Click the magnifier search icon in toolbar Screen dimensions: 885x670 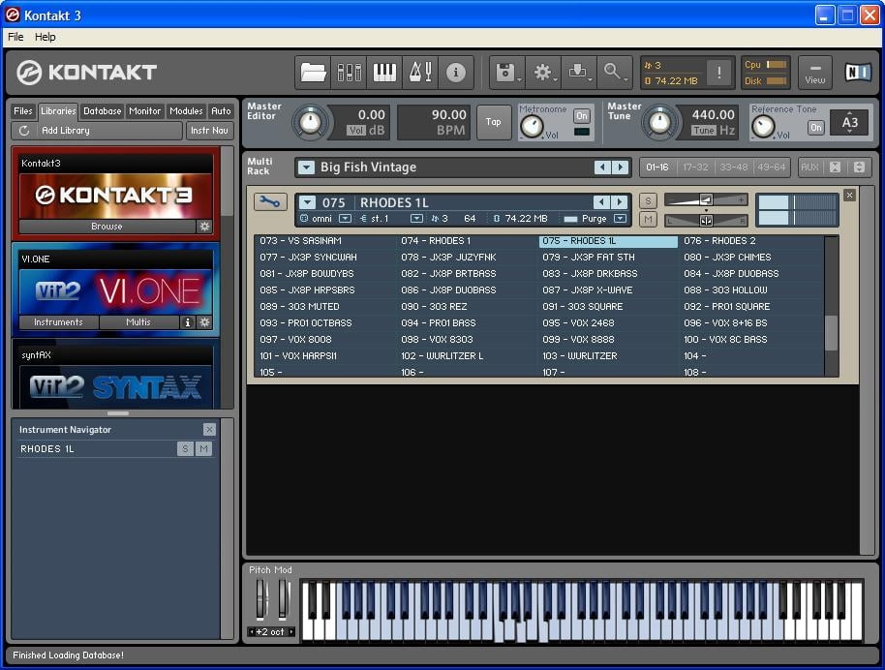[613, 72]
